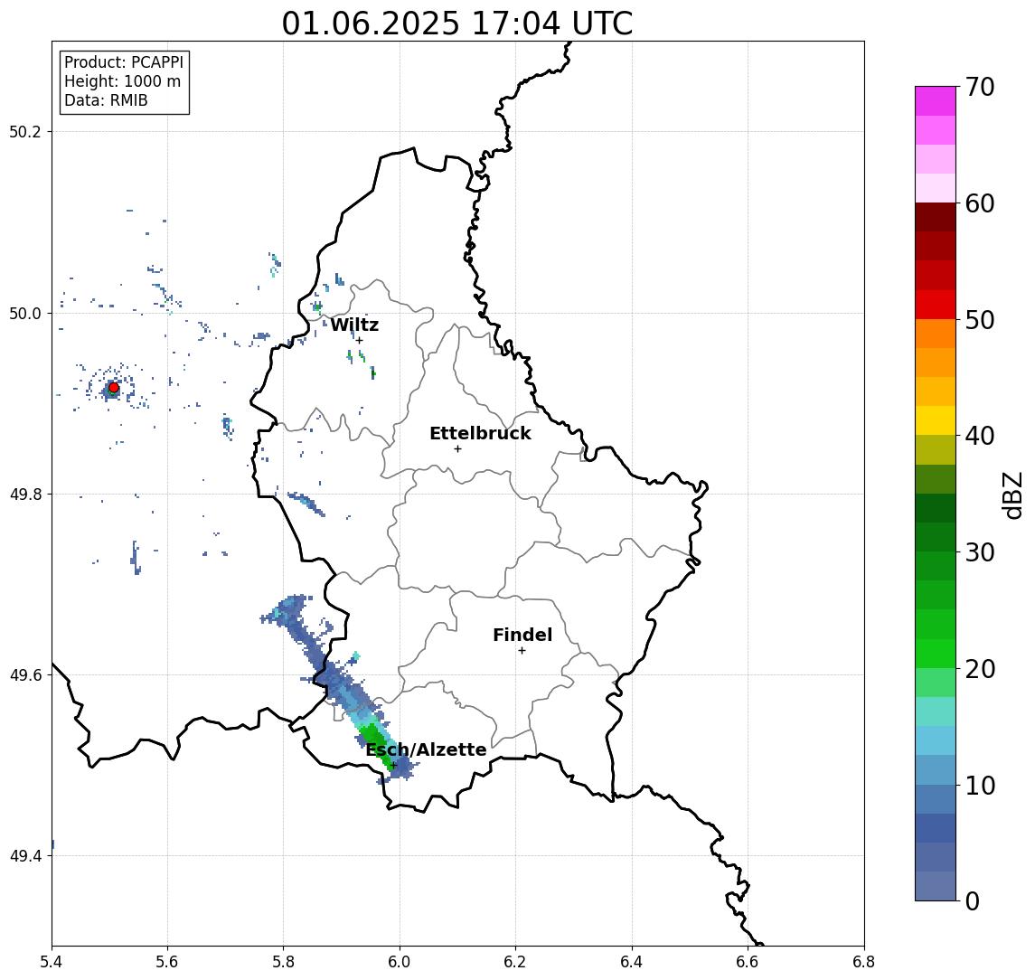This screenshot has height=980, width=1035.
Task: Click the Findel city label
Action: [x=522, y=635]
